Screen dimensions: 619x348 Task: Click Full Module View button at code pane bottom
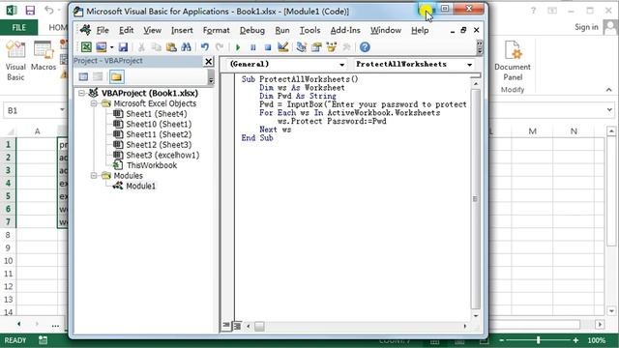237,326
